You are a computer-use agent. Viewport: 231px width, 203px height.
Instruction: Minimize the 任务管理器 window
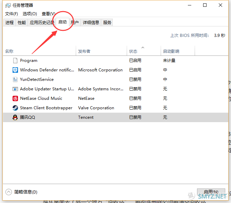190,5
